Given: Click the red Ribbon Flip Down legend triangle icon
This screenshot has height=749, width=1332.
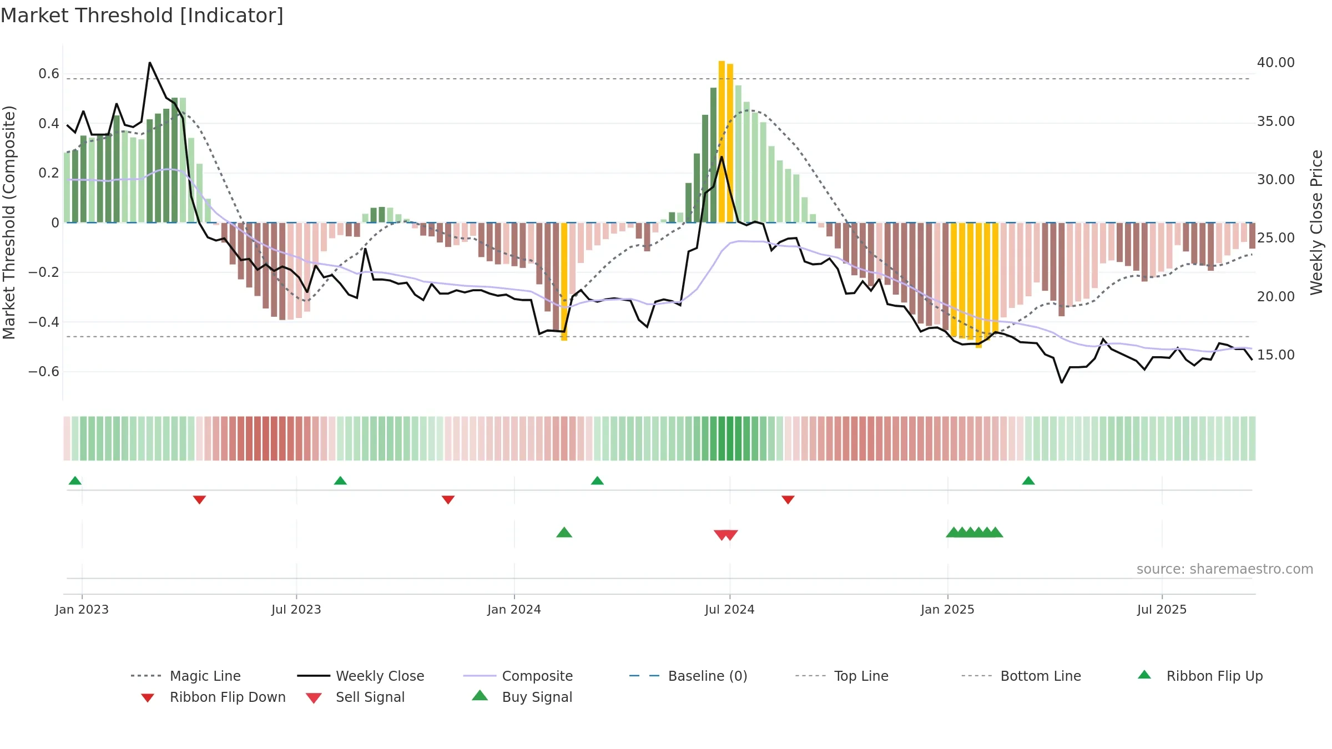Looking at the screenshot, I should pos(148,697).
